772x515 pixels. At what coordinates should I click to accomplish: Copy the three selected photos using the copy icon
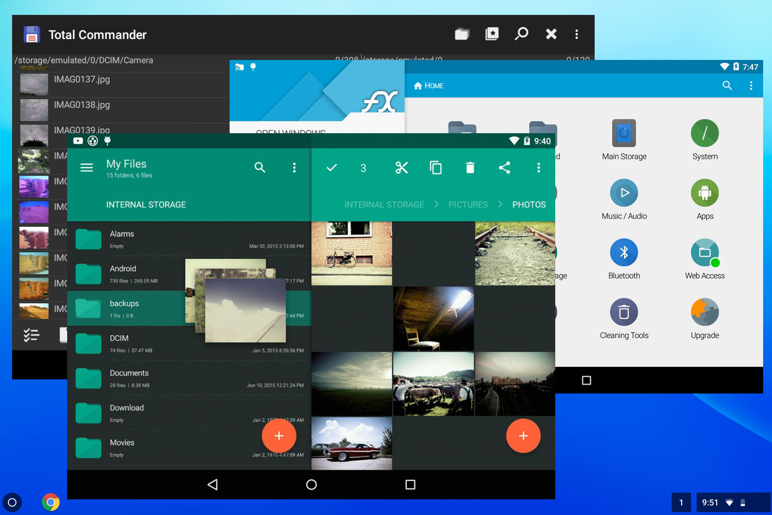(x=436, y=168)
